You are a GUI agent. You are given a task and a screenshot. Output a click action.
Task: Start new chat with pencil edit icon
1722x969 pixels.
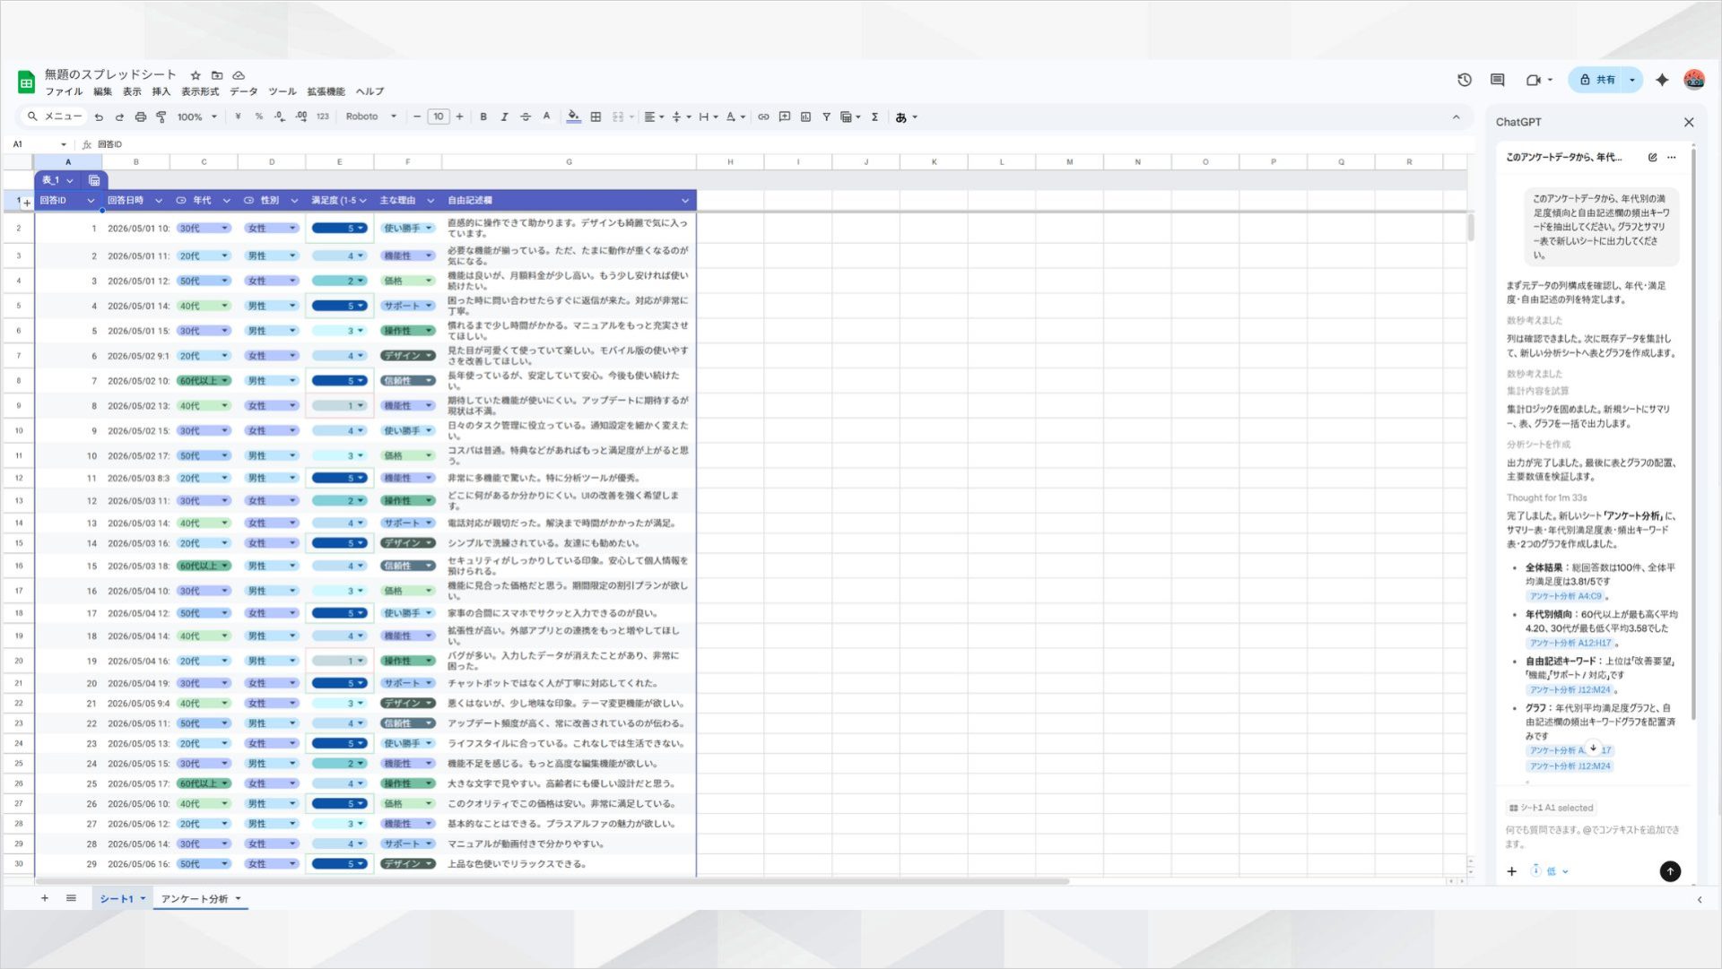tap(1652, 157)
